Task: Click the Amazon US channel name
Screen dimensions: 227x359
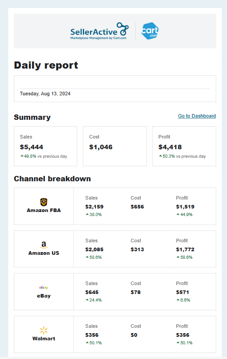Action: tap(44, 253)
